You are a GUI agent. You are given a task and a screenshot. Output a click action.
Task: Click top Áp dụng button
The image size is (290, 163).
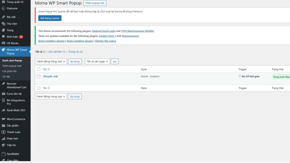(x=75, y=61)
